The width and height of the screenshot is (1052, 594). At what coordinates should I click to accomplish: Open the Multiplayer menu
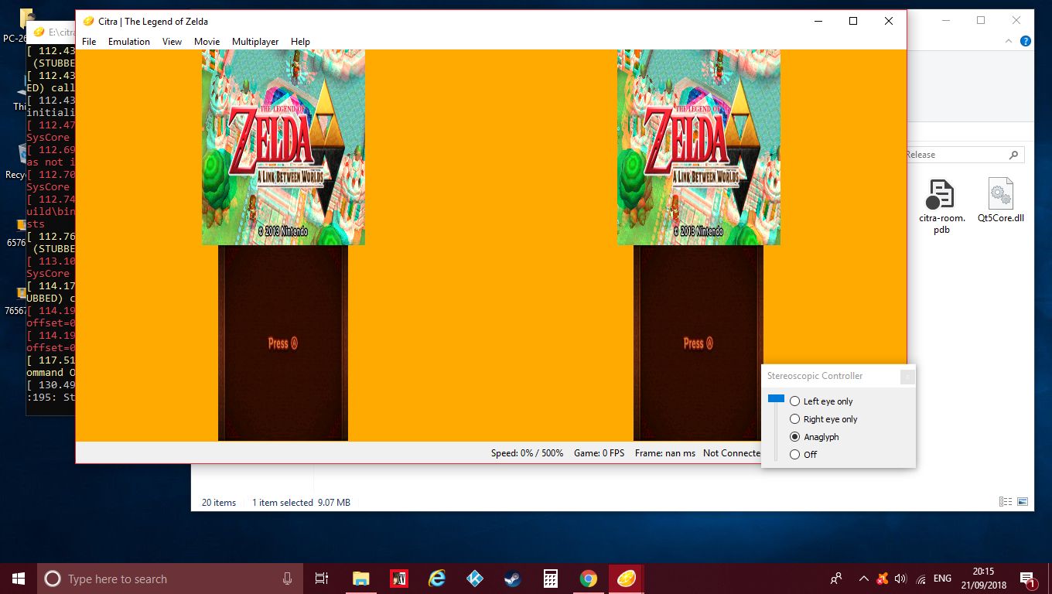point(255,42)
